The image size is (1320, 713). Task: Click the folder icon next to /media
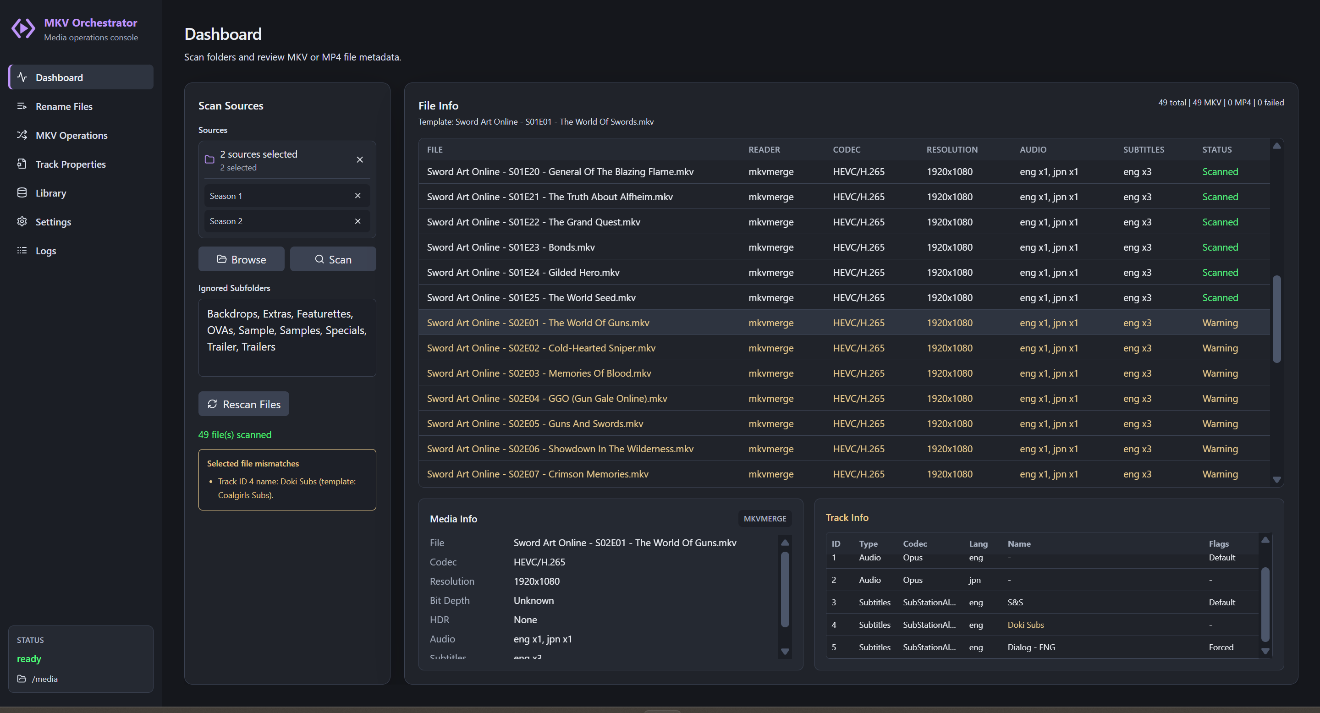click(22, 679)
